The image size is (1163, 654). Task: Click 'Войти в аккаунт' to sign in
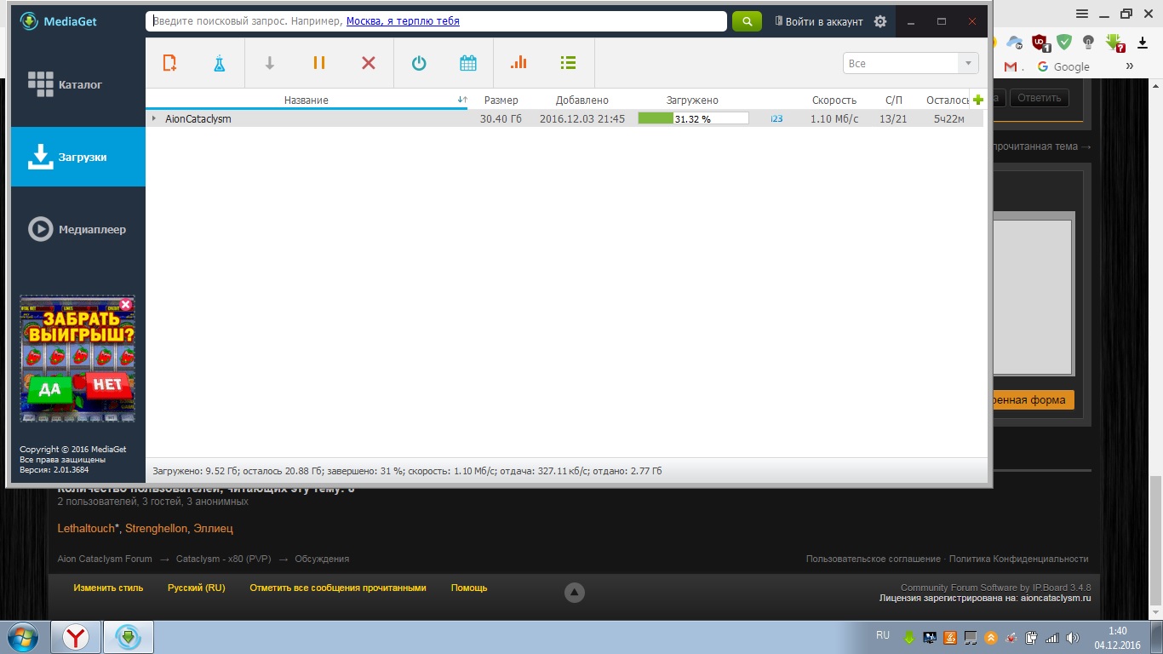click(818, 21)
